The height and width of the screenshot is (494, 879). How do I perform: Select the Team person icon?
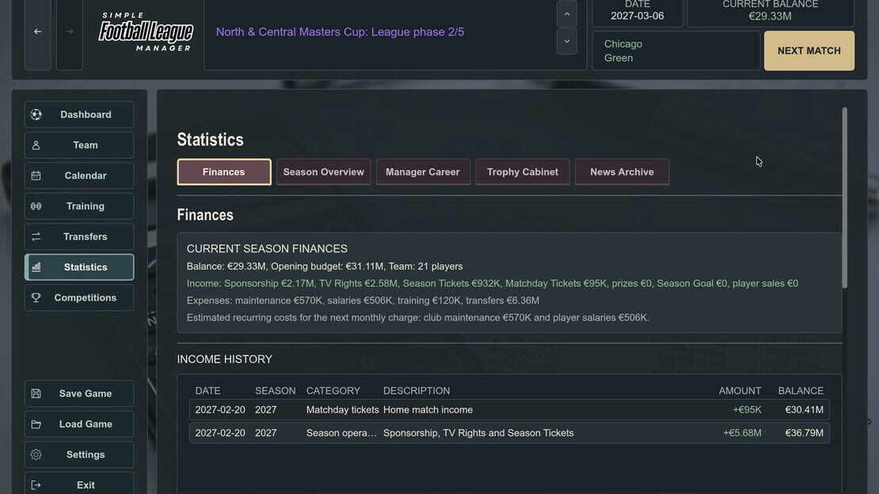tap(36, 145)
